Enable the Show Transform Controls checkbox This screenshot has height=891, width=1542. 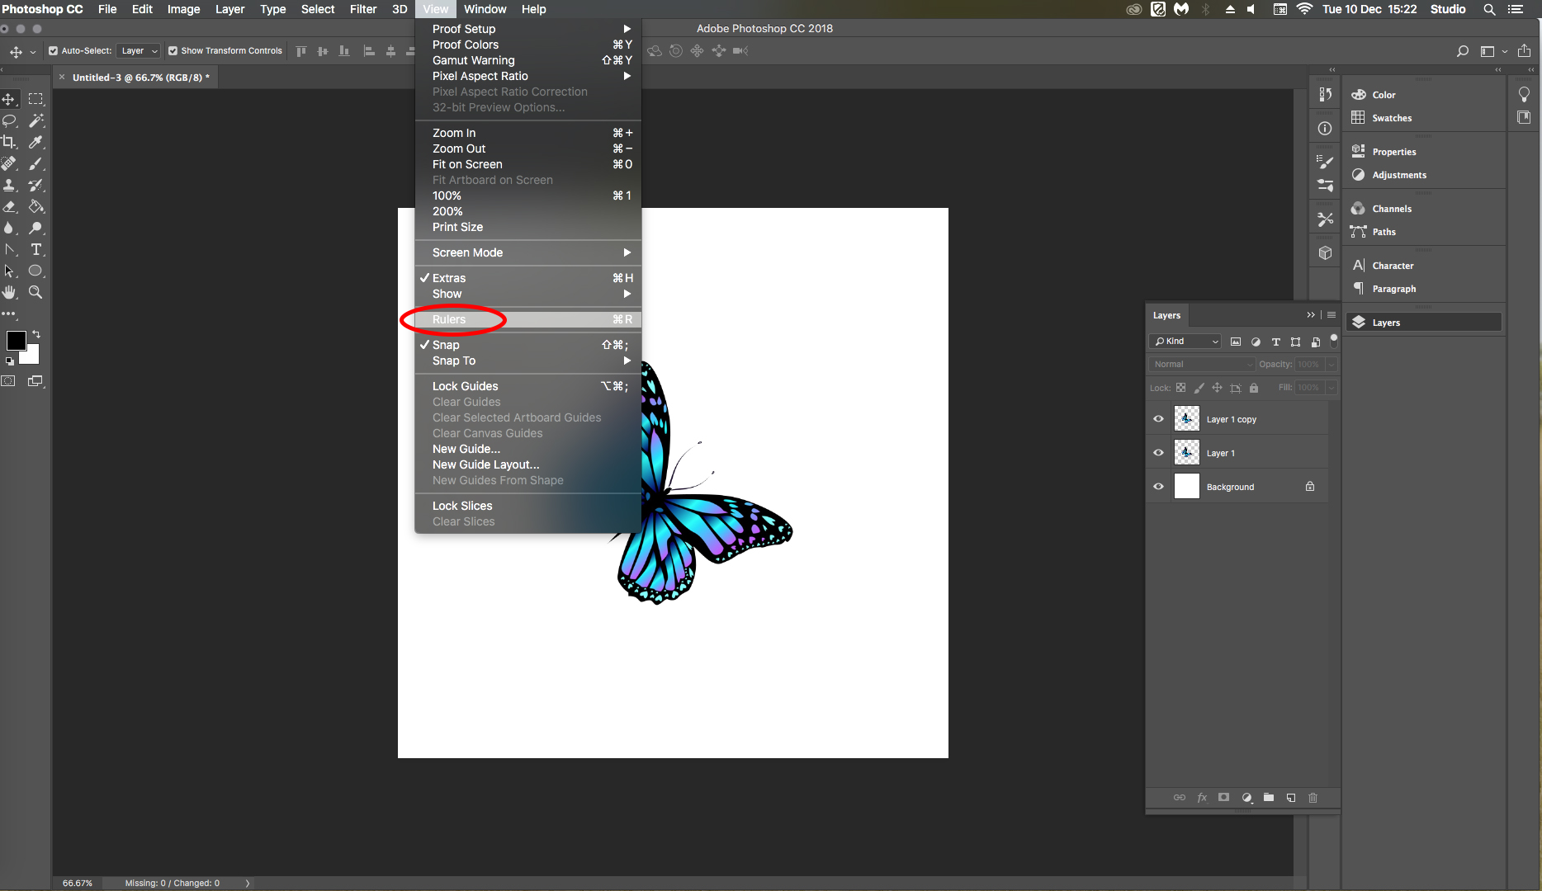(173, 50)
